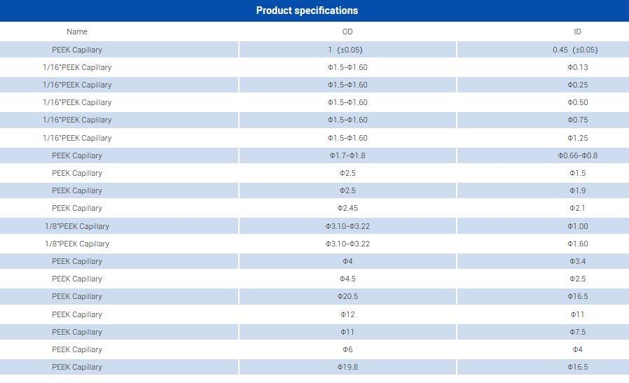
Task: Click the Φ4.5 OD cell
Action: coord(347,279)
